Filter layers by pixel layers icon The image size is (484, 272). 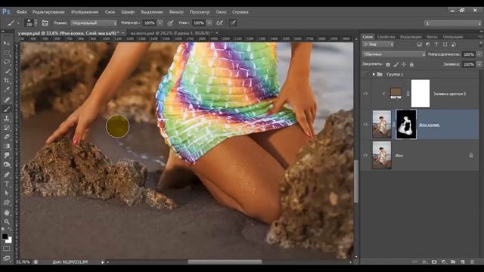(x=419, y=45)
